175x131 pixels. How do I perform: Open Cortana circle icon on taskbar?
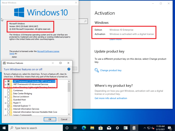[67, 128]
